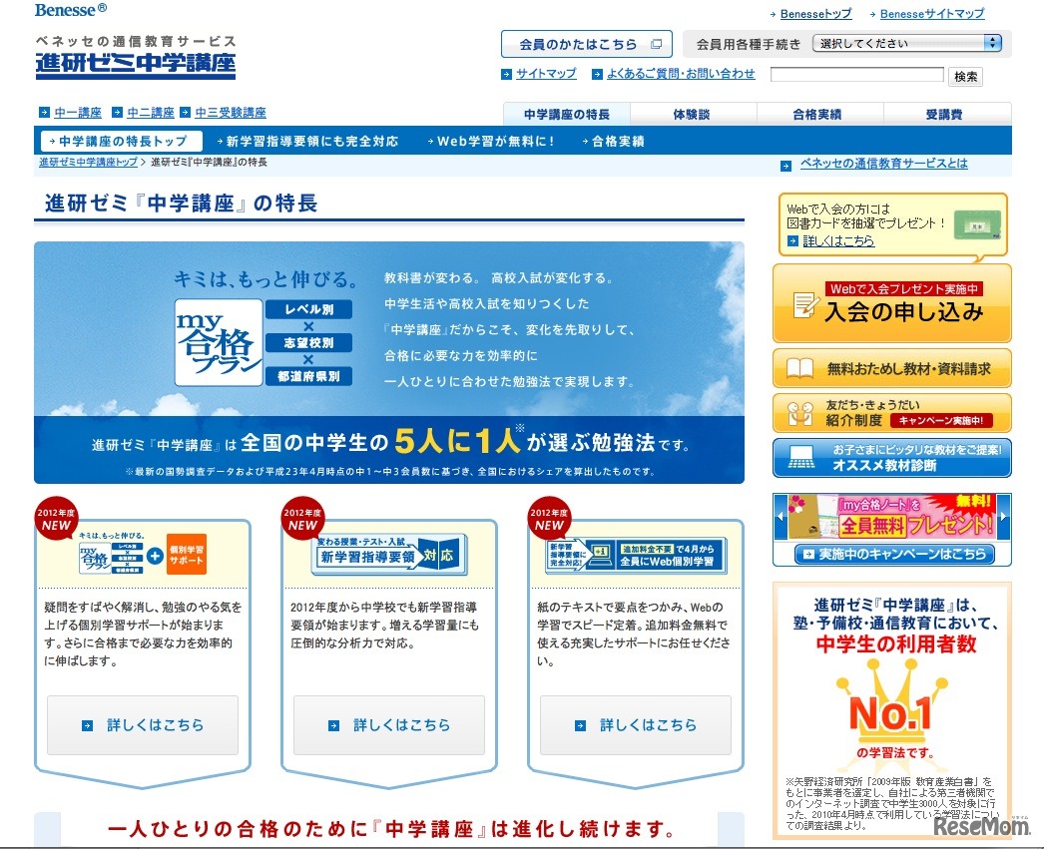Click 進研ゼミ中学講座トップ breadcrumb link

[x=88, y=163]
